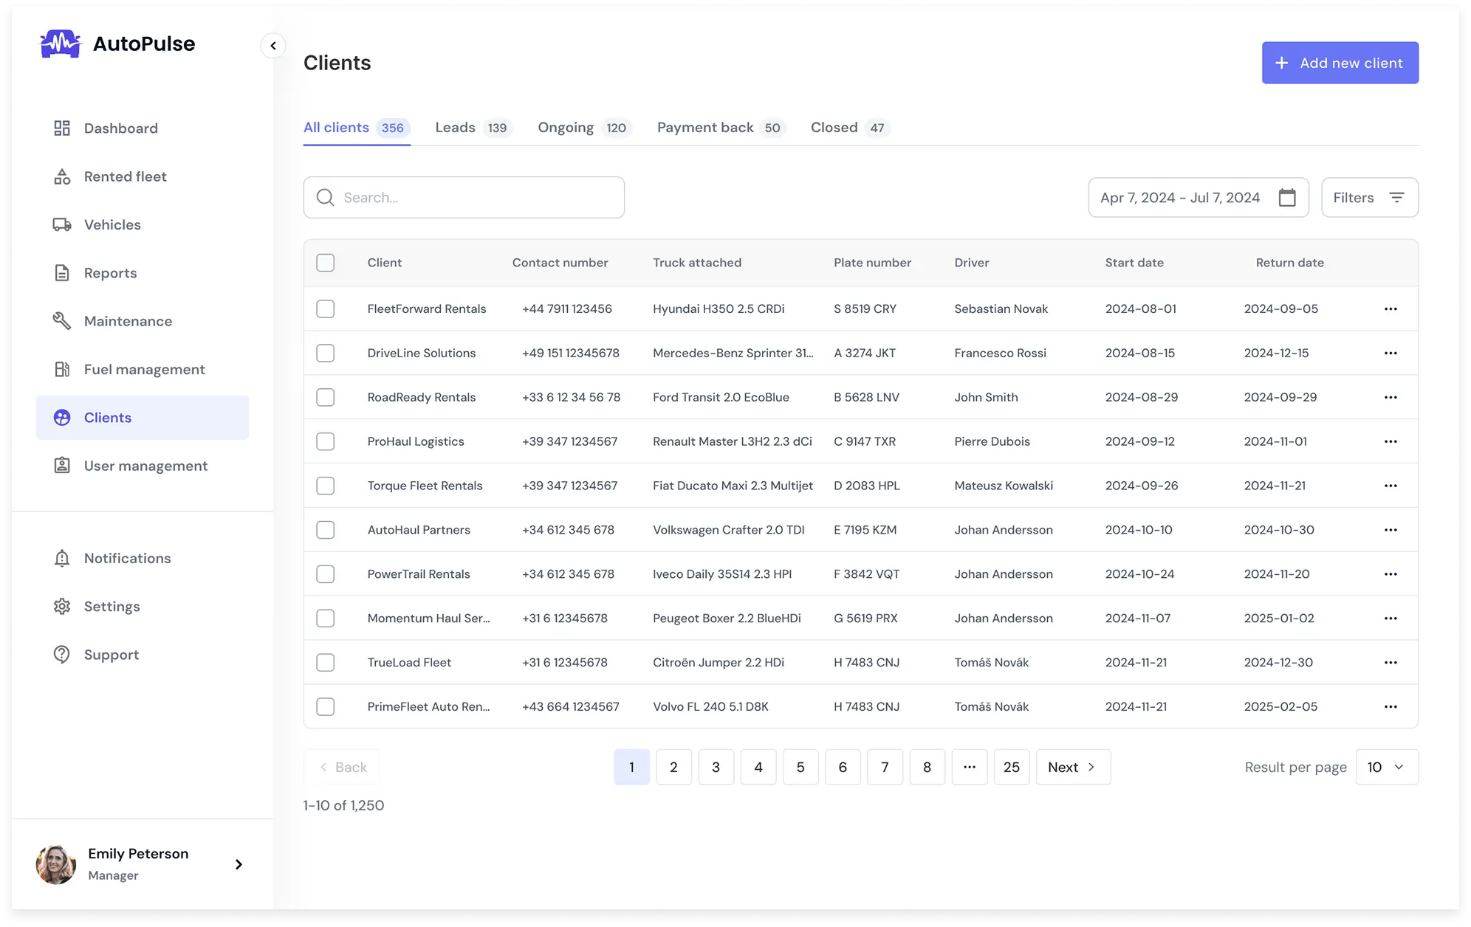Check the DriveLine Solutions row checkbox
The width and height of the screenshot is (1471, 927).
(x=325, y=354)
